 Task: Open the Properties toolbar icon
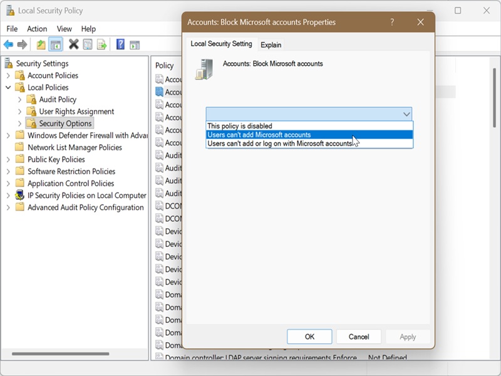point(88,44)
